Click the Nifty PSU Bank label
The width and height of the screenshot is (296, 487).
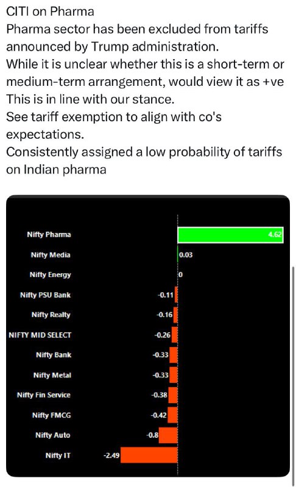(x=45, y=295)
